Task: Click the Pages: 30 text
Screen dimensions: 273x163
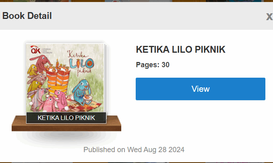Action: (153, 64)
